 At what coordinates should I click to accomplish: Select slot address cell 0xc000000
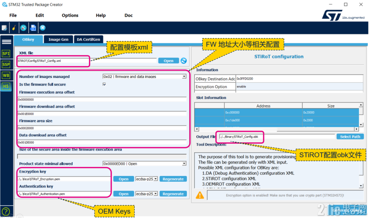pos(263,112)
